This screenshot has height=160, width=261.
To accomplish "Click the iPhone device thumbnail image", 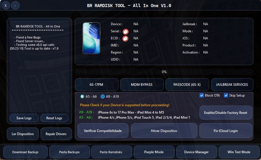I will pyautogui.click(x=91, y=38).
